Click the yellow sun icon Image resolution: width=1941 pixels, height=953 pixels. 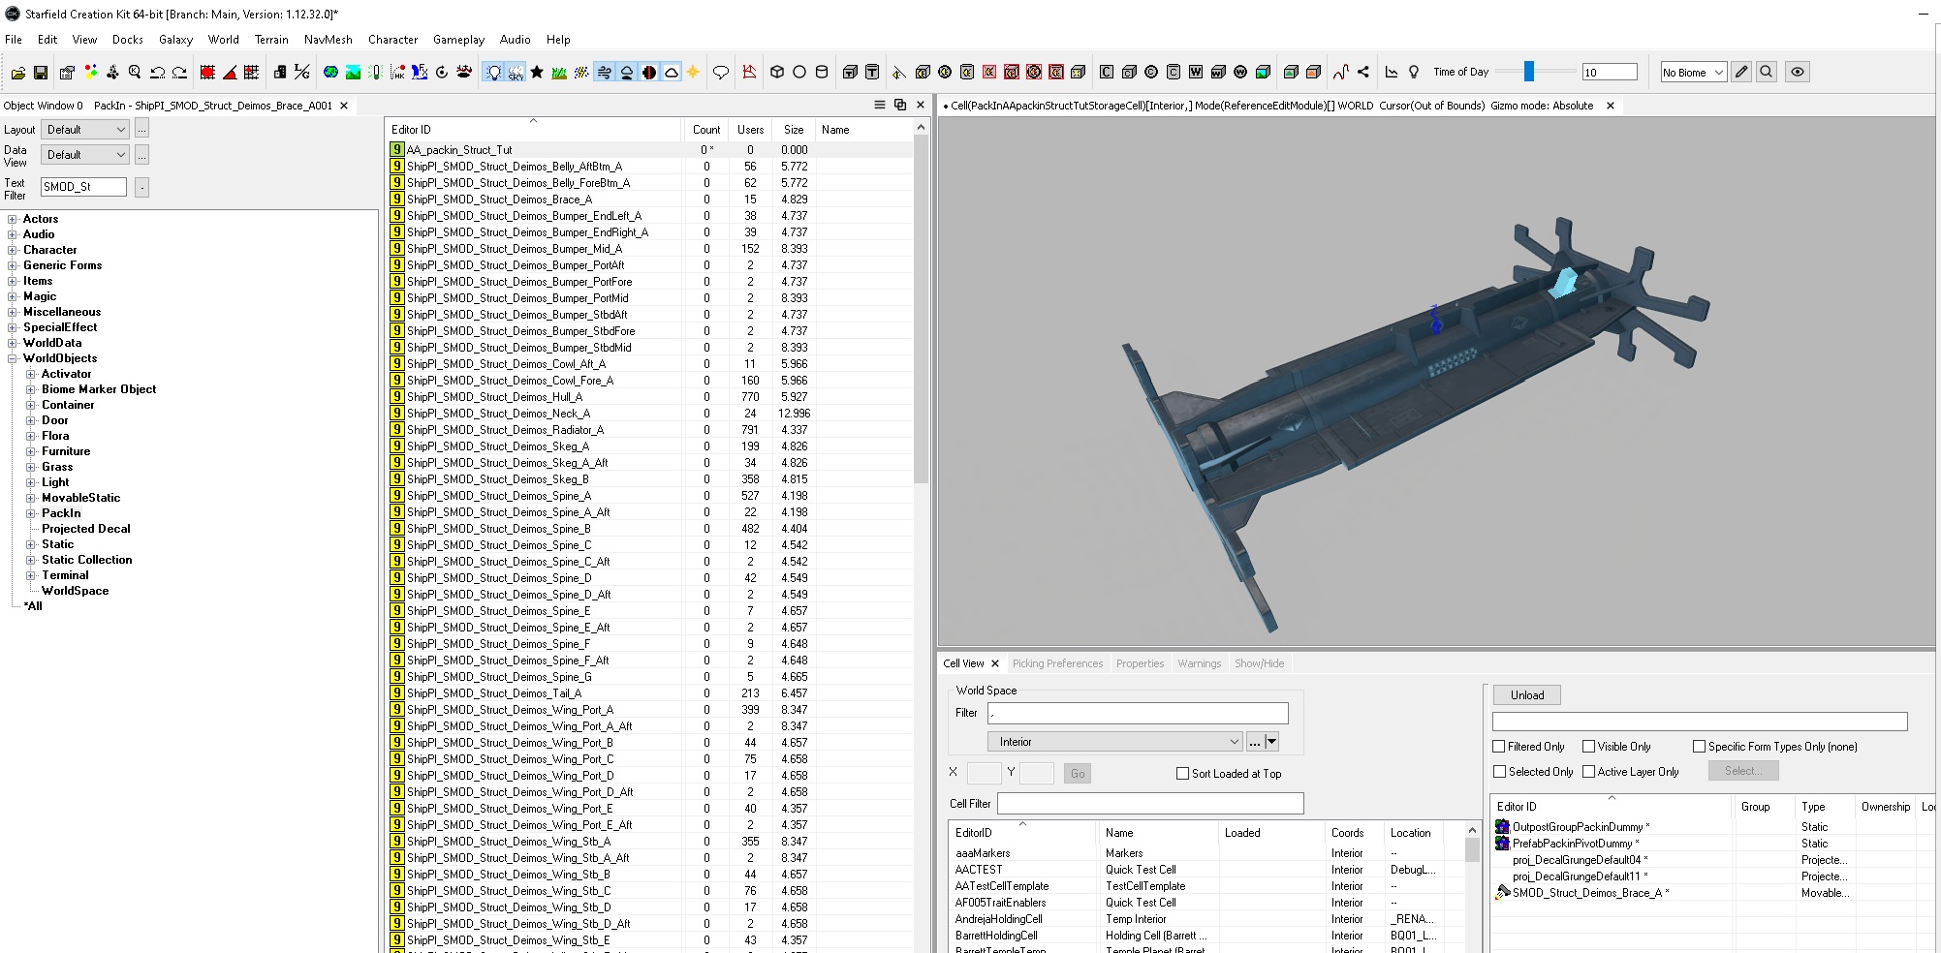coord(693,72)
